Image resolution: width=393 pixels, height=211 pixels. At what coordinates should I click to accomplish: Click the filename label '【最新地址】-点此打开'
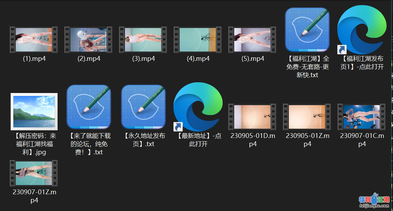(x=198, y=140)
